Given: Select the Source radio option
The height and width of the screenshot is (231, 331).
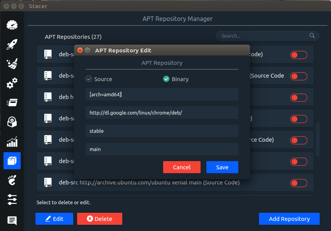Looking at the screenshot, I should 99,79.
